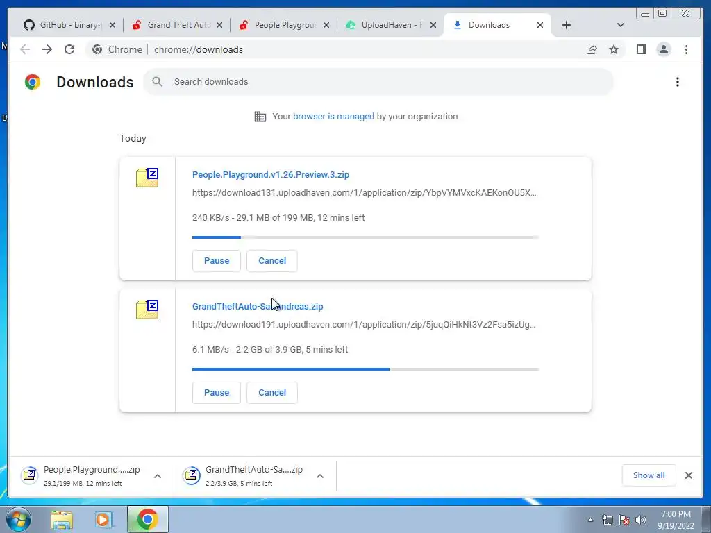This screenshot has width=711, height=533.
Task: Click the managed organization building icon
Action: (x=260, y=117)
